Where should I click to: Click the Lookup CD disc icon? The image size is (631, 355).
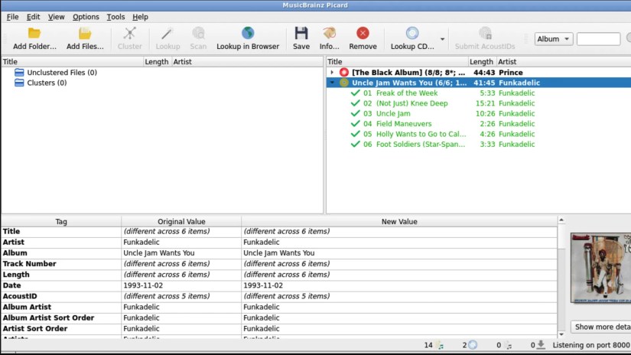click(412, 34)
